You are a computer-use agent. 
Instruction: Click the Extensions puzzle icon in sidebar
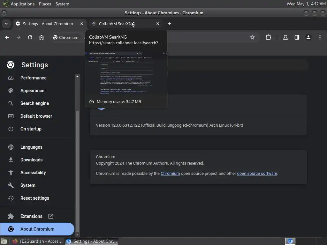(11, 216)
